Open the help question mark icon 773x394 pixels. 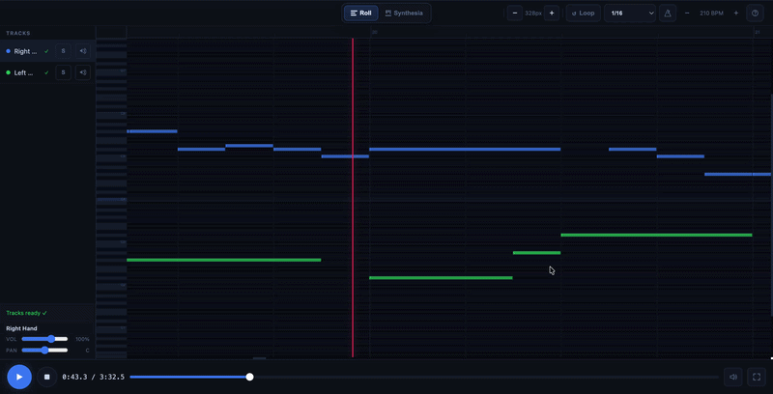(x=756, y=14)
